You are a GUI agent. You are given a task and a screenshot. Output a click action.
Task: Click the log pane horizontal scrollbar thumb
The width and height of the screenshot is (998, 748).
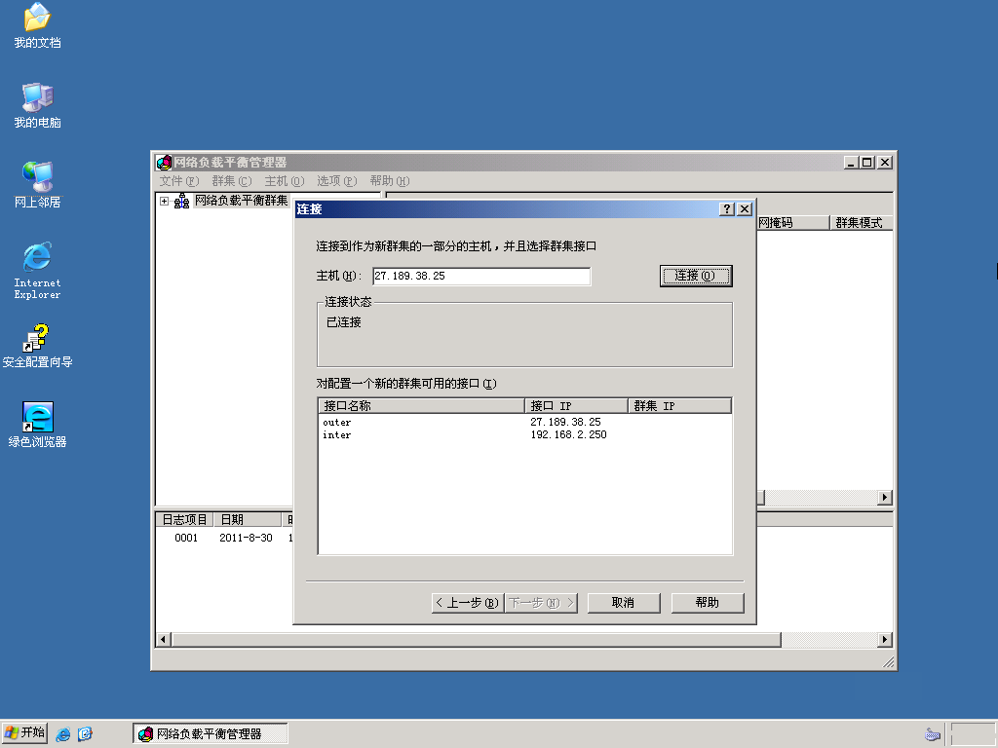[x=476, y=639]
